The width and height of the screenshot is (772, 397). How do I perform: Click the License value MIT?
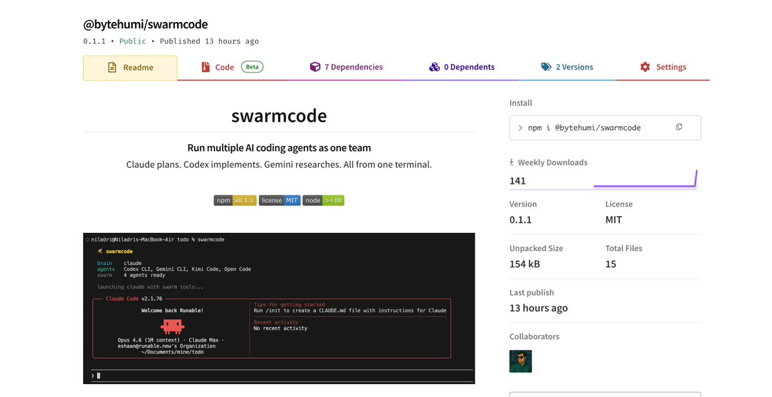click(x=614, y=219)
